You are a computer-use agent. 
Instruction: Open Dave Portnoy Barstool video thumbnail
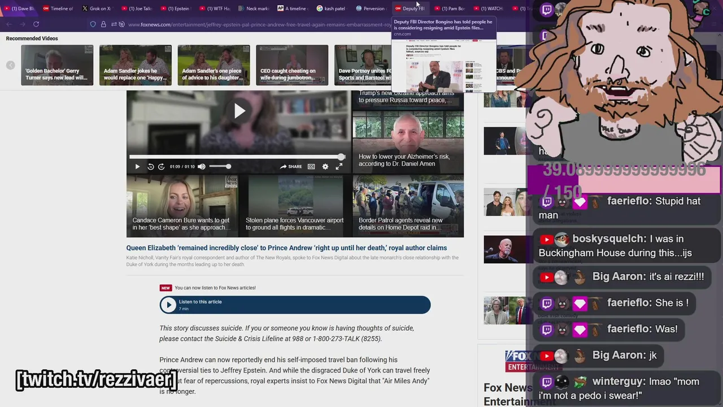[x=363, y=65]
